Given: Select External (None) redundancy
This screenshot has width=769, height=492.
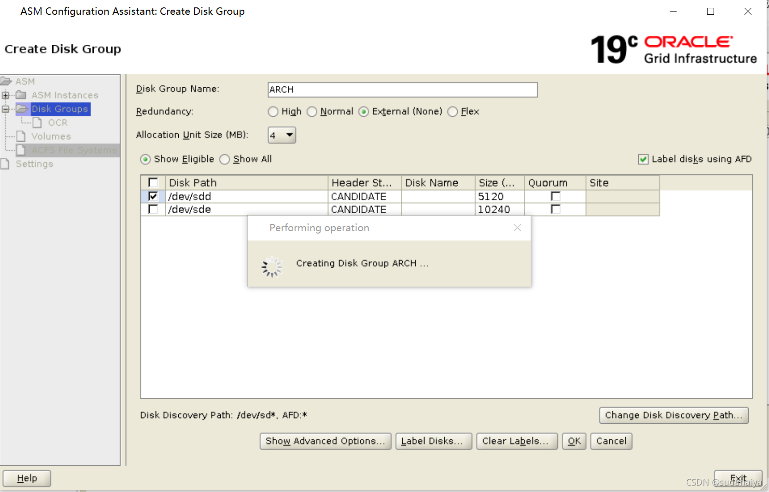Looking at the screenshot, I should pyautogui.click(x=363, y=112).
